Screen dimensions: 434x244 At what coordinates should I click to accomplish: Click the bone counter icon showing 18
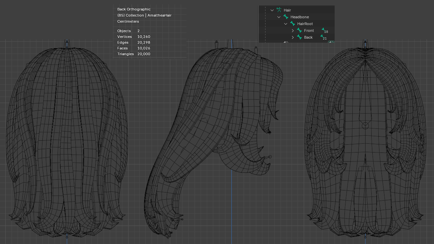[x=323, y=30]
